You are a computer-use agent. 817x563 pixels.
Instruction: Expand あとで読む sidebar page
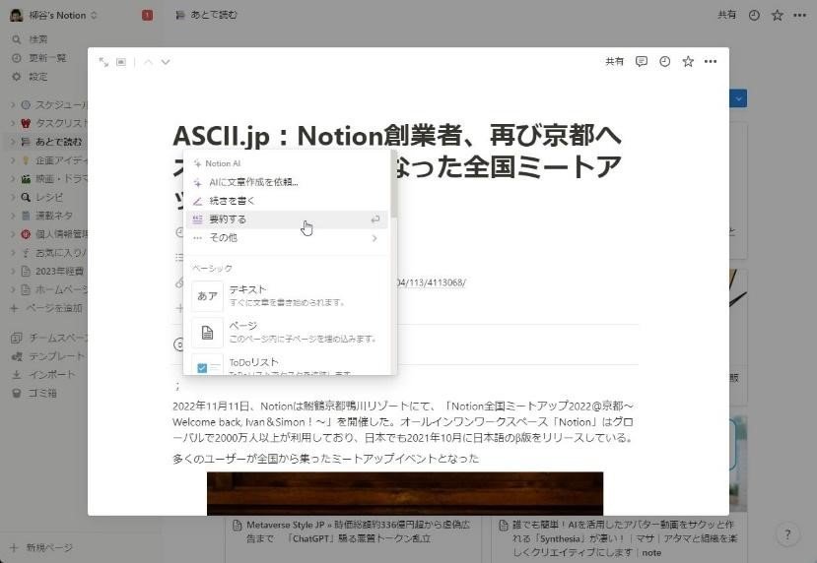(x=13, y=142)
